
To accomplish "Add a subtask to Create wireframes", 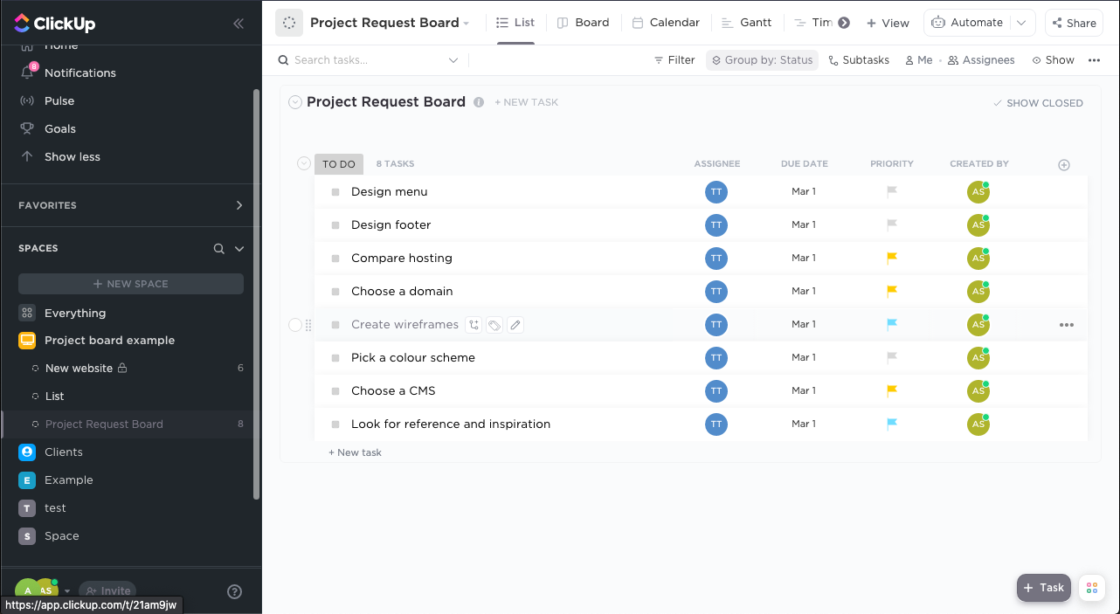I will coord(473,324).
